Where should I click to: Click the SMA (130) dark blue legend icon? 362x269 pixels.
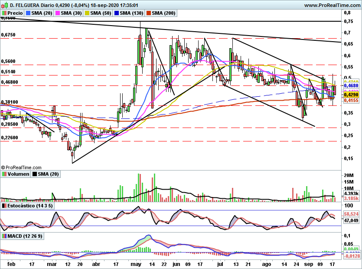117,13
